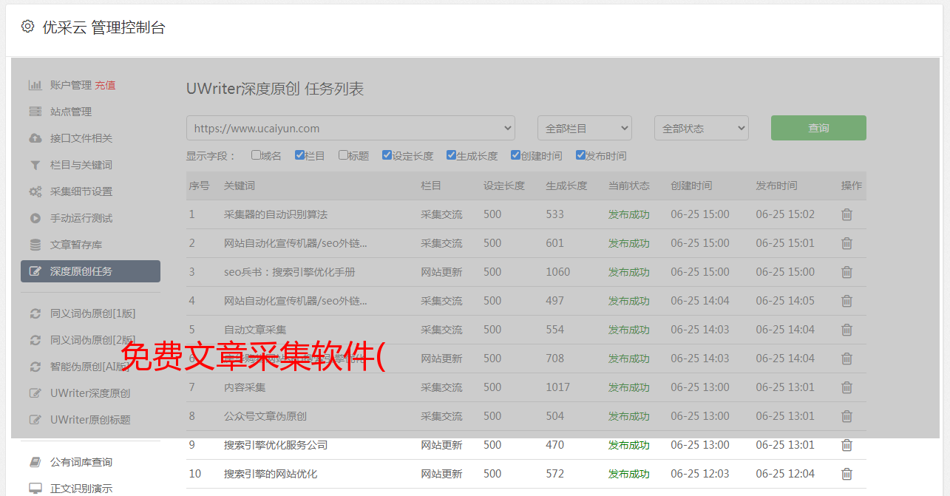Click the red 充值 link

point(105,85)
